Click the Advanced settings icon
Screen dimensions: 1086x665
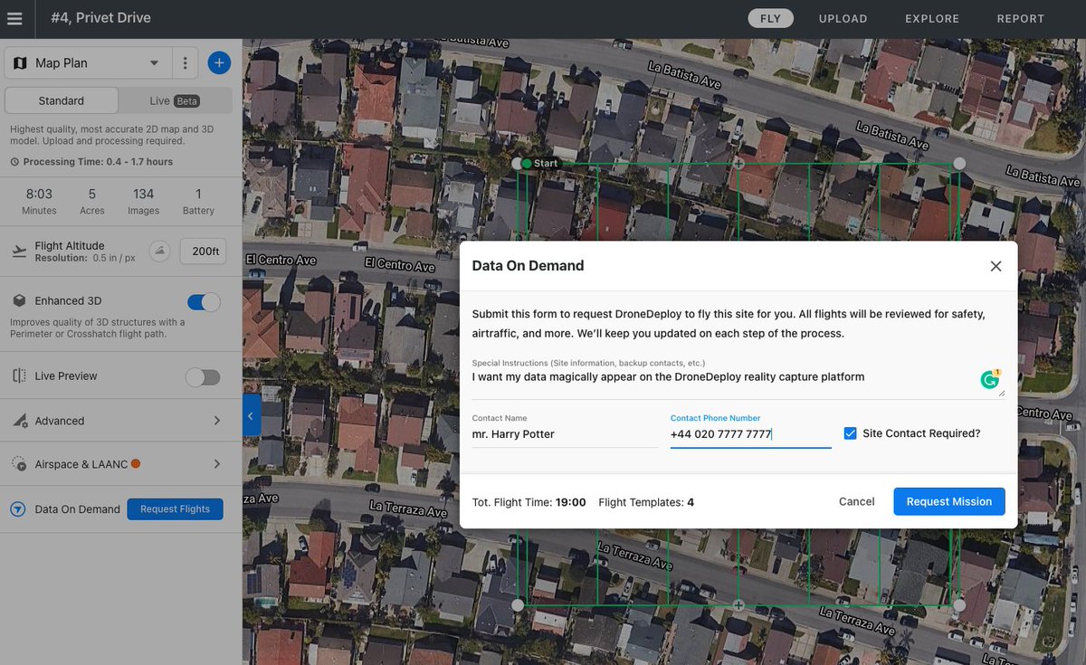(x=19, y=421)
